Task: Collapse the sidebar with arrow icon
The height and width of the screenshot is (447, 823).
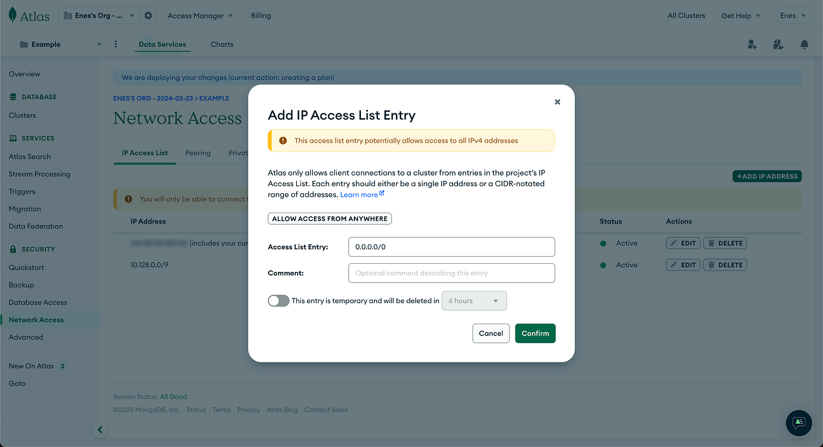Action: (x=100, y=430)
